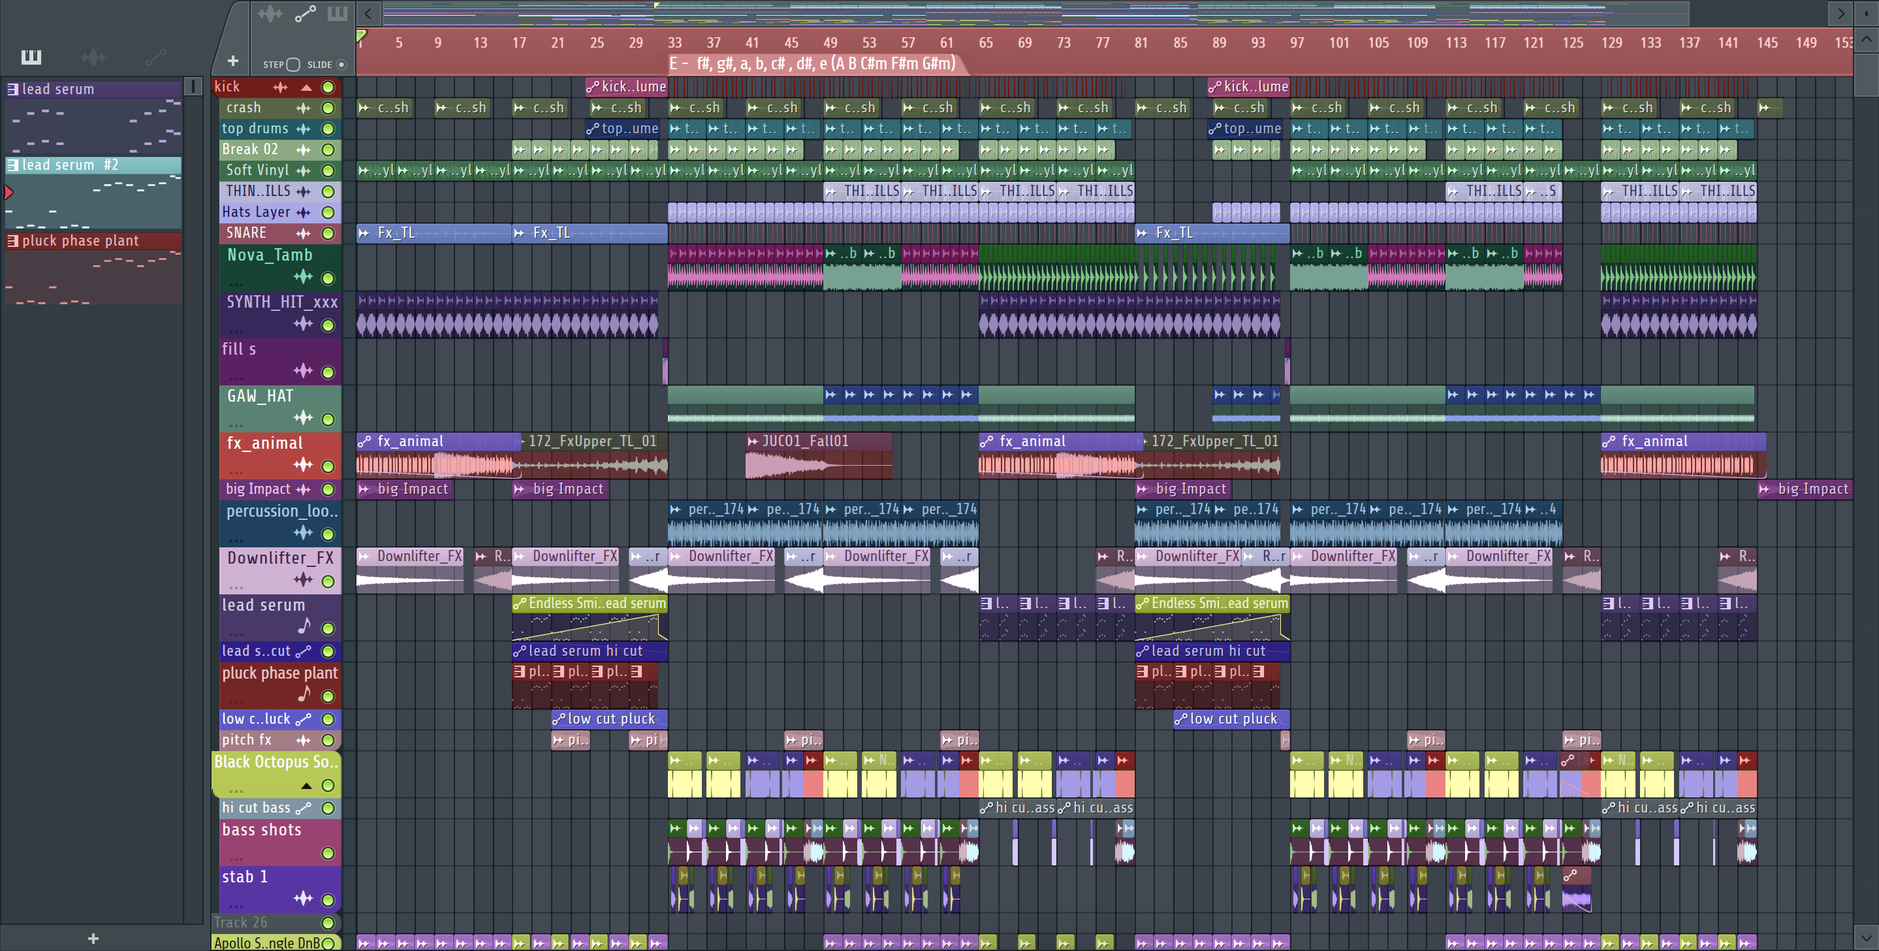Select the audio clip filter in the picker panel
Viewport: 1879px width, 951px height.
[93, 57]
